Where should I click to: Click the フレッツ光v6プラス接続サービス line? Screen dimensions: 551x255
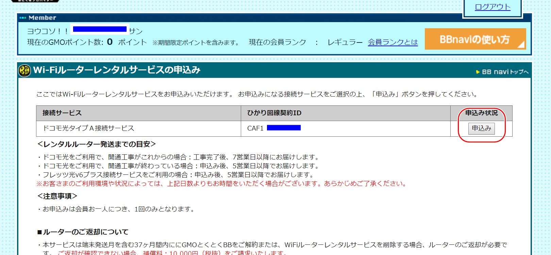(x=176, y=175)
